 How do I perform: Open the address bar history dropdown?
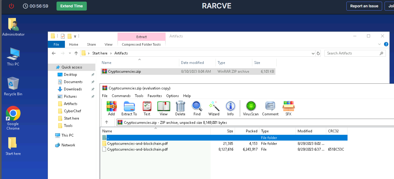point(313,53)
